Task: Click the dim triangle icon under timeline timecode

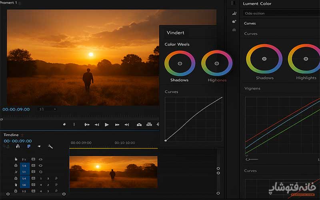Action: click(x=7, y=146)
